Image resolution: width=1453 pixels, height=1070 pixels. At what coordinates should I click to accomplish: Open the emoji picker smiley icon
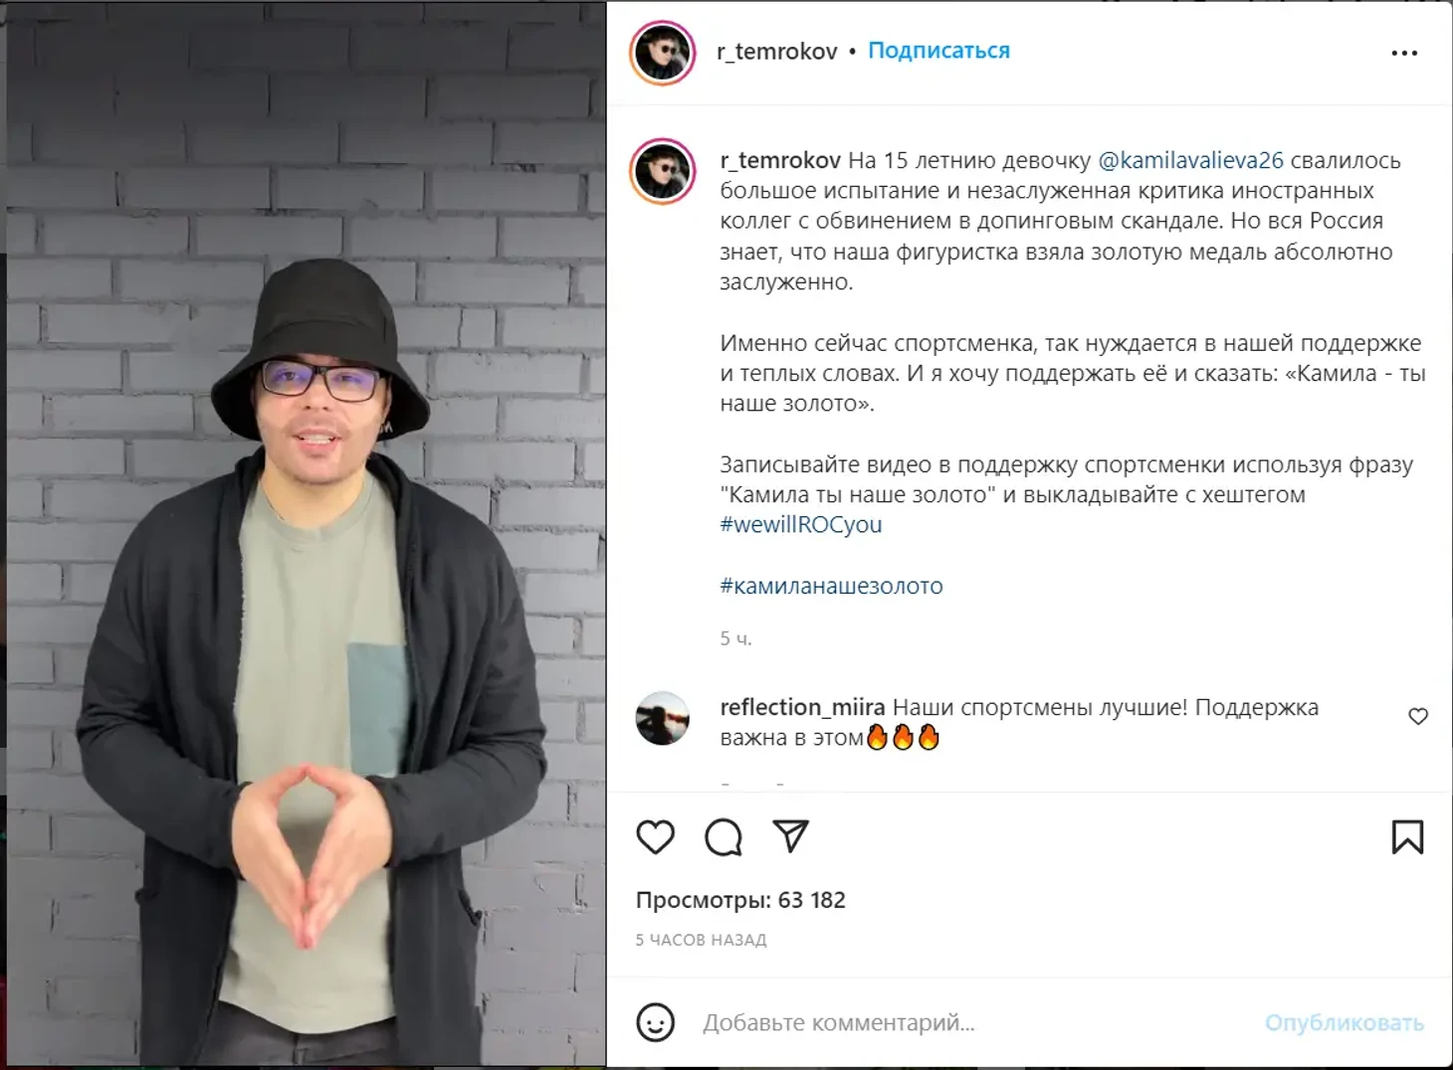[x=655, y=1022]
